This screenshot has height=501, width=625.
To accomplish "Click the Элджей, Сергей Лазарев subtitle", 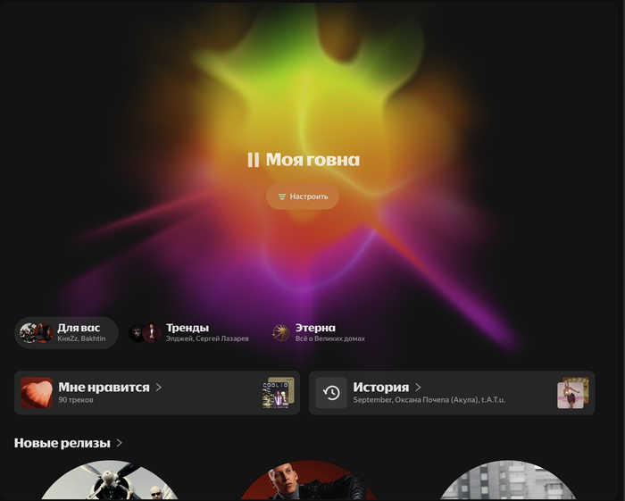I will point(207,338).
